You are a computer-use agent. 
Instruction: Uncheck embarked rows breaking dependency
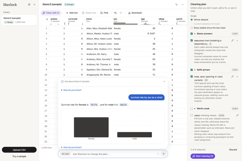point(192,40)
